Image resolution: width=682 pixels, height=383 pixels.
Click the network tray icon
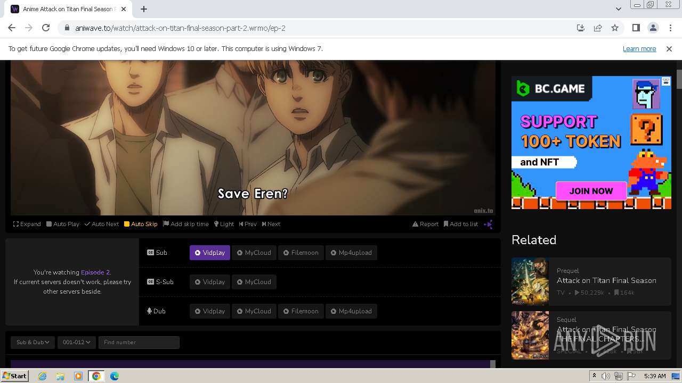[619, 376]
